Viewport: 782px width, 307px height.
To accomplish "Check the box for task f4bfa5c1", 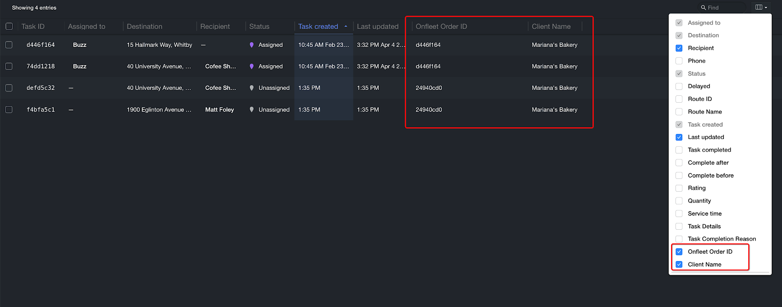I will click(9, 110).
